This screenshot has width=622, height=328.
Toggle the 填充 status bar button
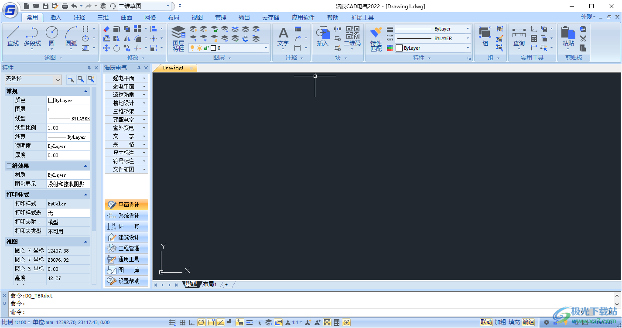(x=514, y=322)
